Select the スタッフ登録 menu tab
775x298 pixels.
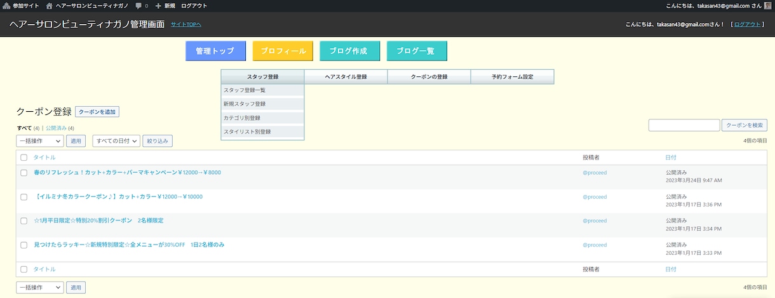tap(262, 76)
